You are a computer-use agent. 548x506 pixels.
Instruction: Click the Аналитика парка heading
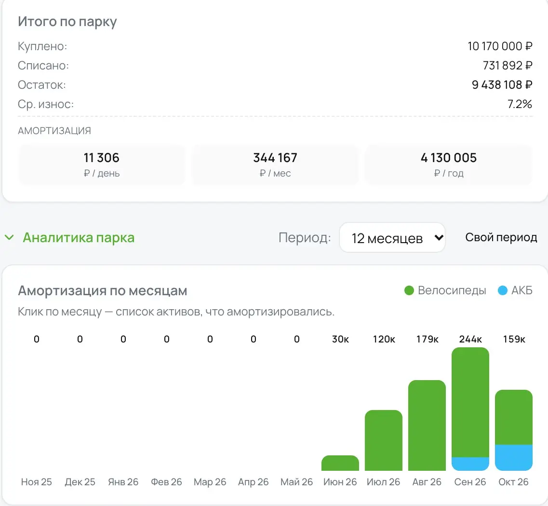coord(79,238)
